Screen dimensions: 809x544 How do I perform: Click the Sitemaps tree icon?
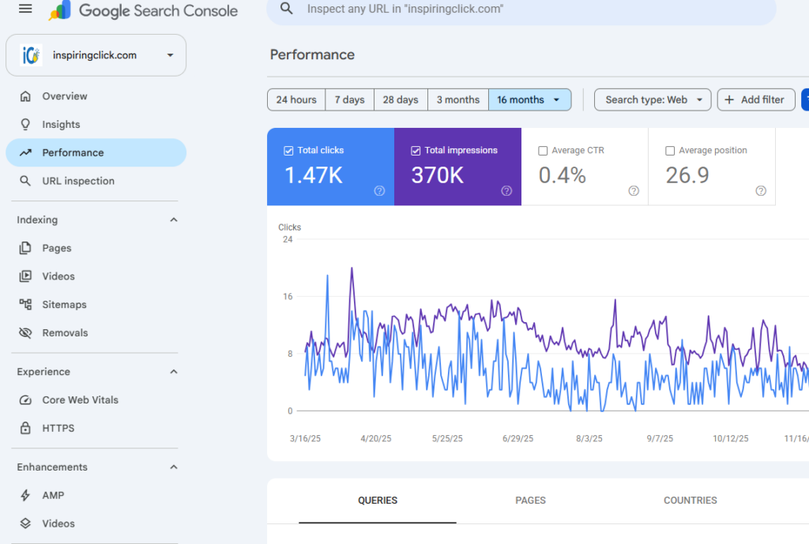(25, 304)
